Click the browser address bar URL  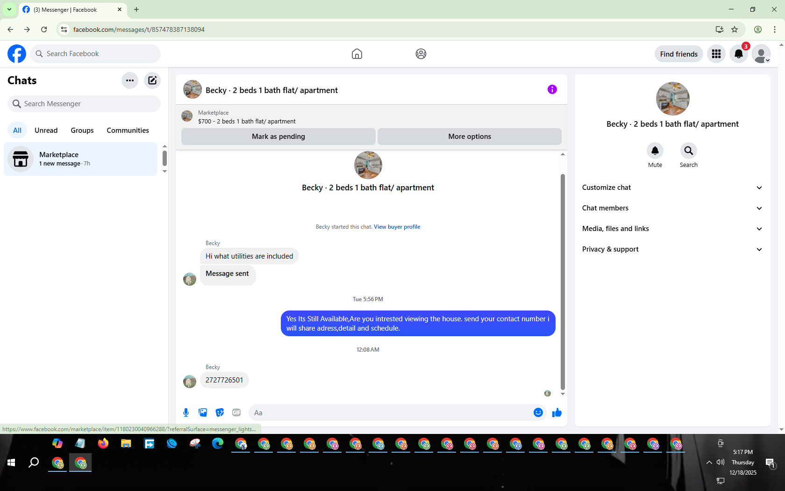click(x=139, y=29)
